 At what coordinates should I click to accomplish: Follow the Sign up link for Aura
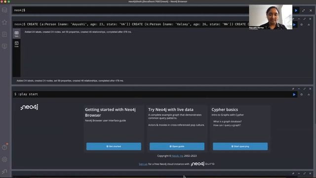tap(143, 164)
